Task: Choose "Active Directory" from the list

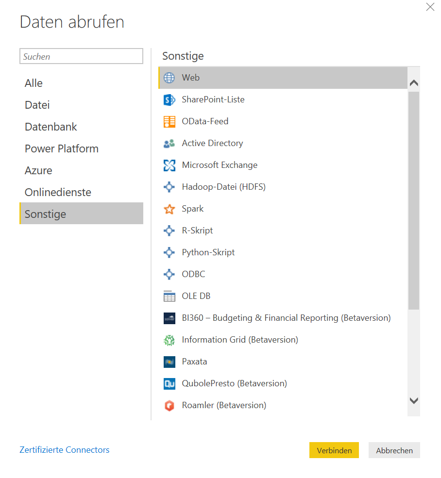Action: (x=212, y=143)
